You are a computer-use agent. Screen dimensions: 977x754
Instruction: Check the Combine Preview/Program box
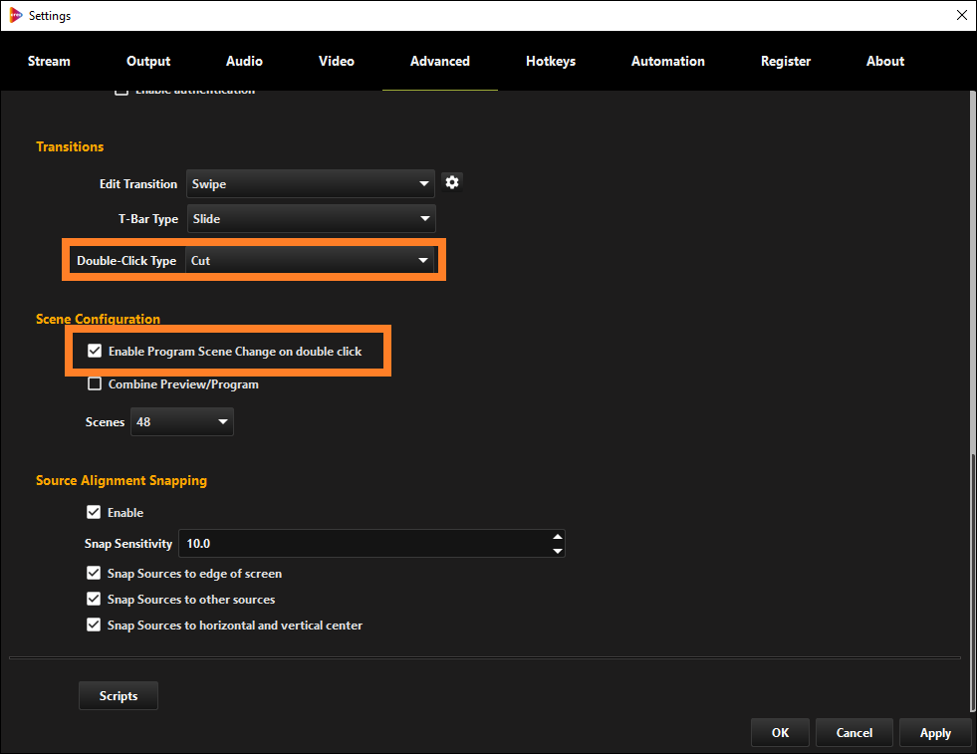point(95,384)
